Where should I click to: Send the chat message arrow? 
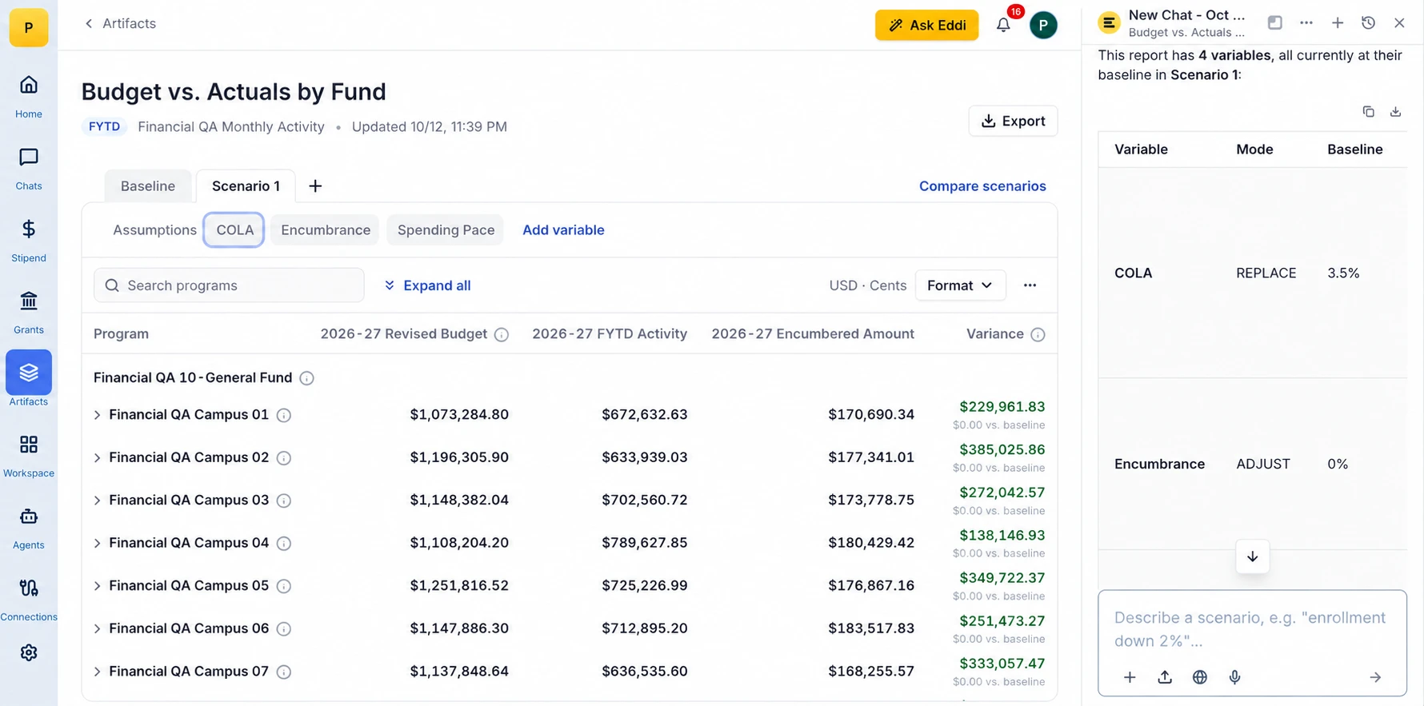coord(1375,677)
